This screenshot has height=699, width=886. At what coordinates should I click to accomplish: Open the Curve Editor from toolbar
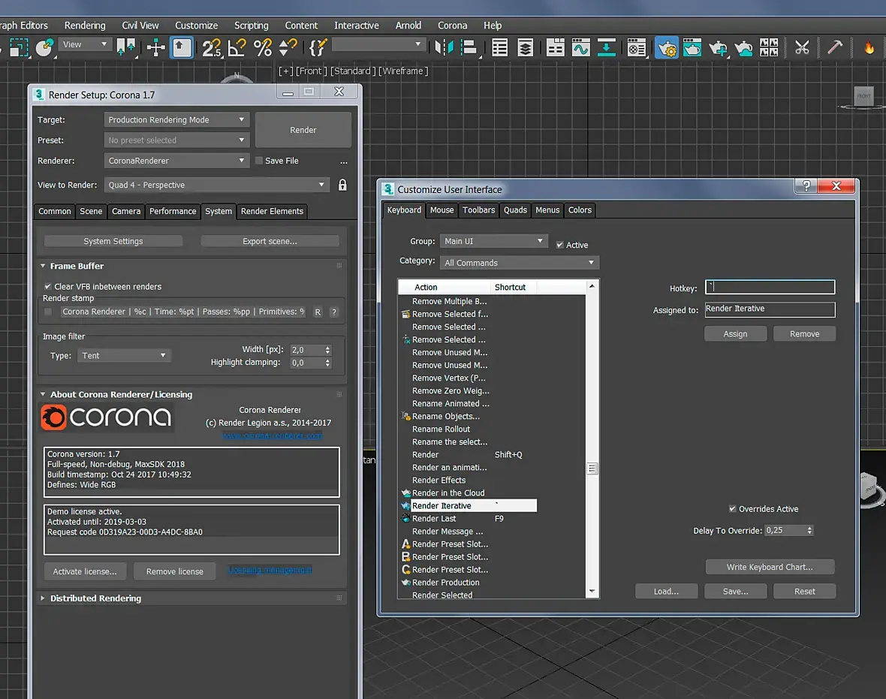[x=580, y=48]
